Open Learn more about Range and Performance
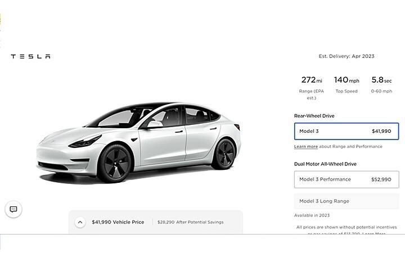 coord(305,147)
